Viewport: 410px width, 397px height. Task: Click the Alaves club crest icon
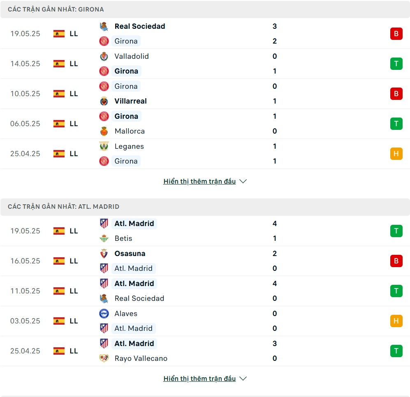point(104,314)
